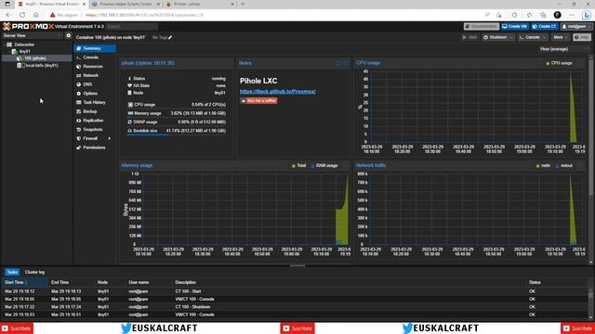Click the browser back arrow
The image size is (595, 334).
pyautogui.click(x=8, y=15)
